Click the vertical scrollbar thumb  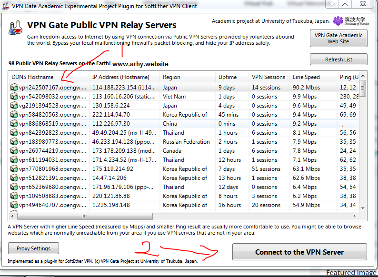(x=362, y=88)
